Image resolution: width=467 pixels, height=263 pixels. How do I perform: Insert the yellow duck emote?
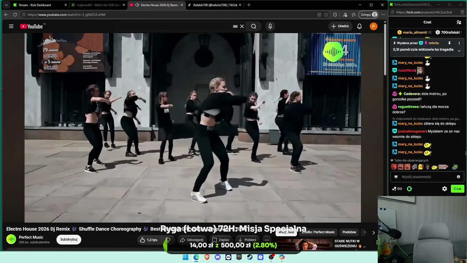(x=420, y=167)
